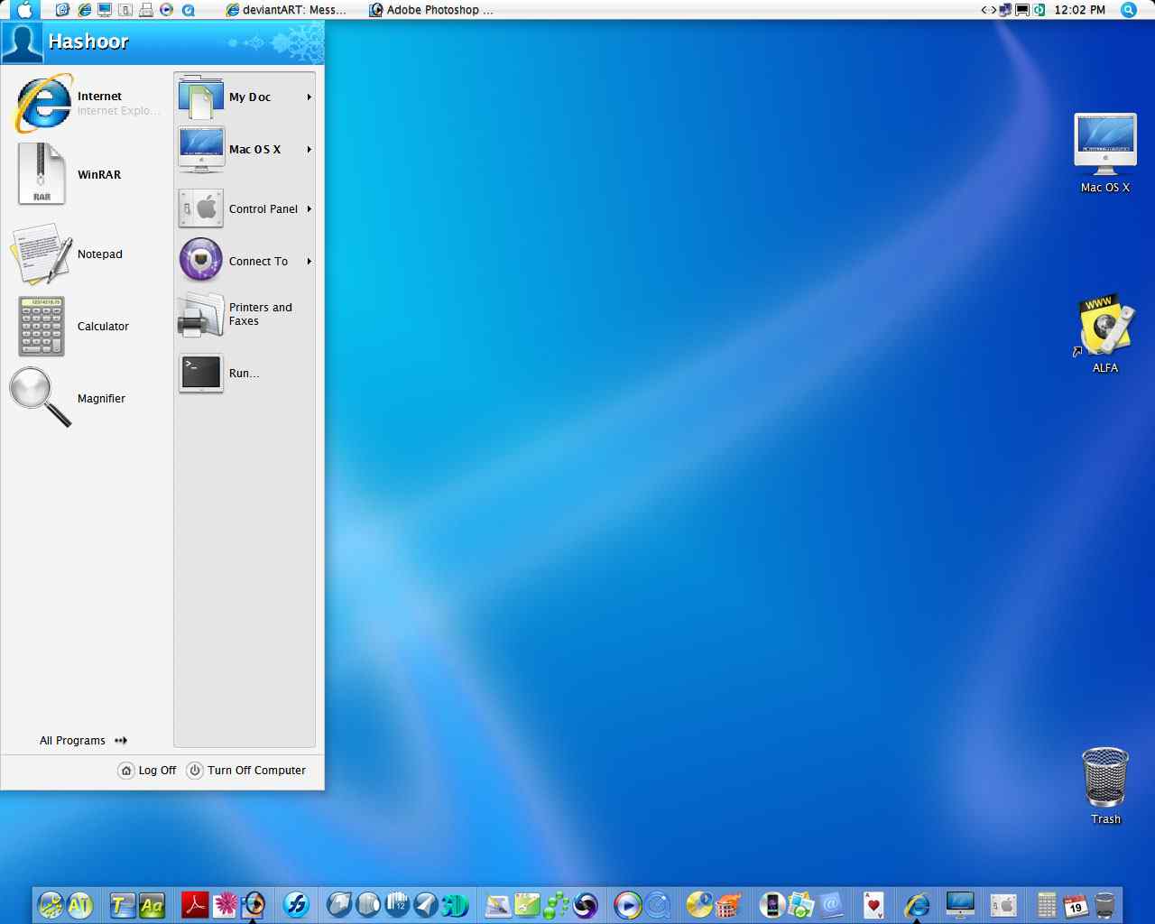Expand All Programs list
The height and width of the screenshot is (924, 1155).
tap(84, 740)
